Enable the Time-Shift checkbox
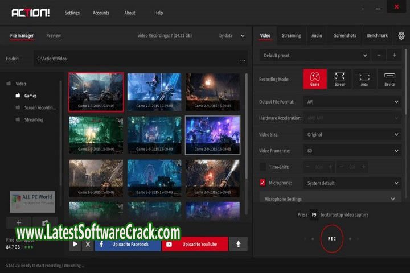 click(x=263, y=167)
